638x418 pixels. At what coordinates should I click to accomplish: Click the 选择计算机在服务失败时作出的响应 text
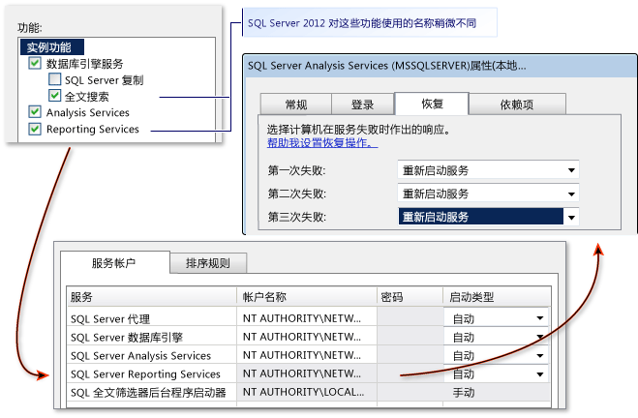point(358,130)
